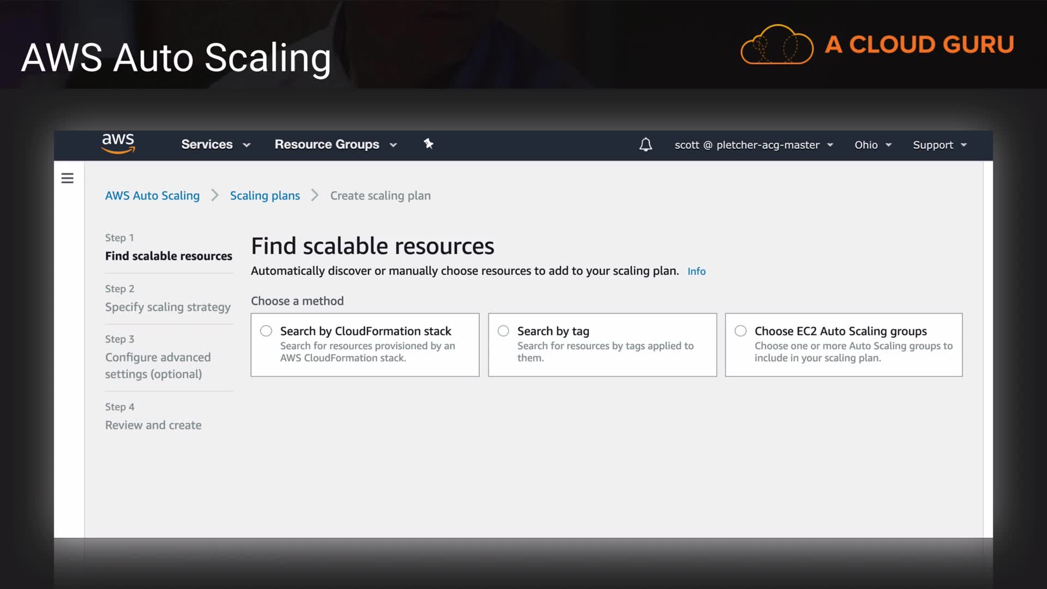Screen dimensions: 1047x589
Task: Click Step 4 Review and create
Action: tap(153, 425)
